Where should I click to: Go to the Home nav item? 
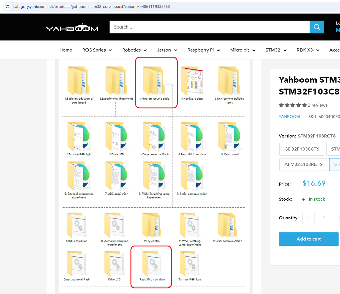(x=66, y=50)
